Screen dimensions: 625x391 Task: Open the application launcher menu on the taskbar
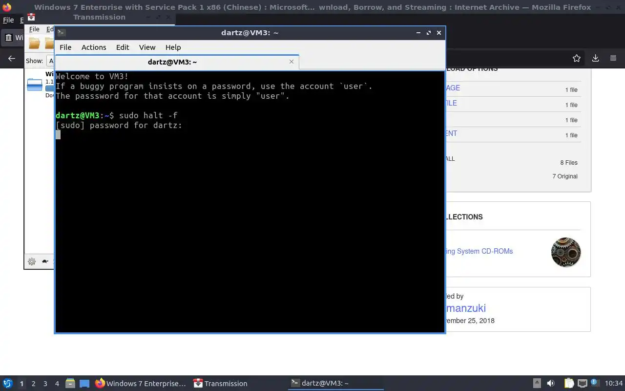tap(8, 383)
